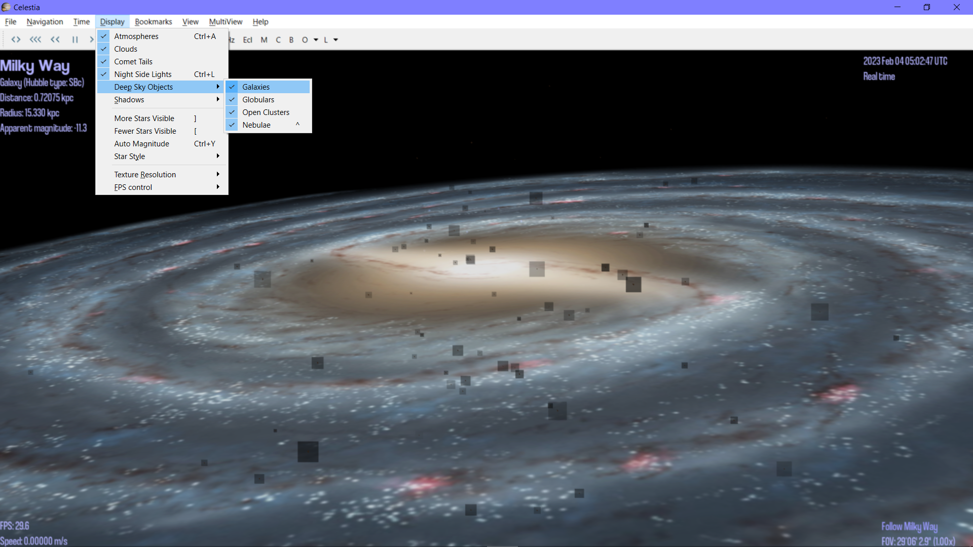Open the dropdown arrow next to L
Screen dimensions: 973x547
tap(335, 40)
